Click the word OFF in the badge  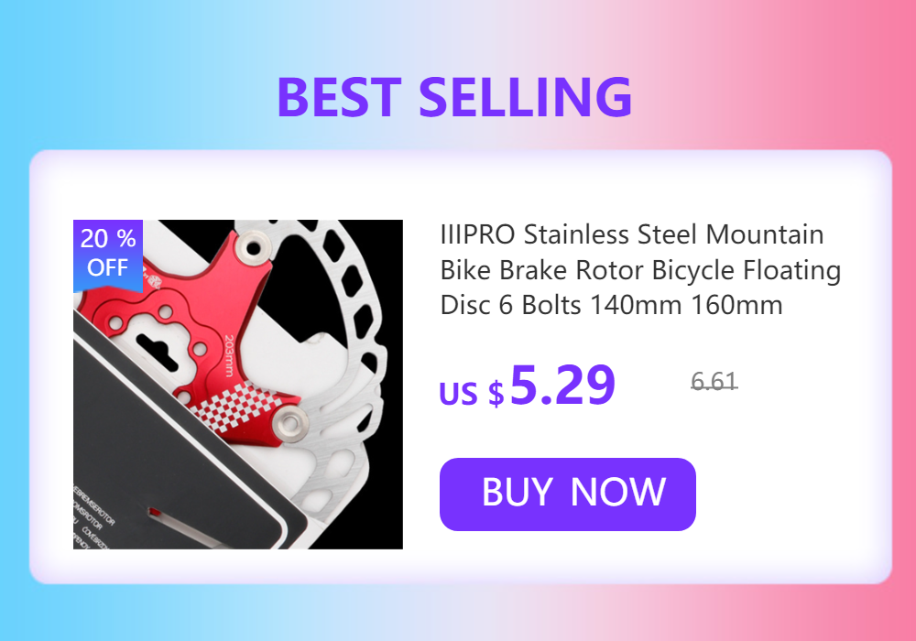[x=107, y=267]
